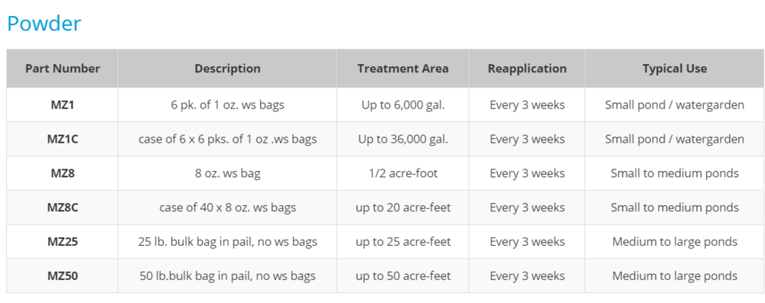This screenshot has height=303, width=765.
Task: Click the 'up to 50 acre-feet' cell
Action: pyautogui.click(x=403, y=276)
